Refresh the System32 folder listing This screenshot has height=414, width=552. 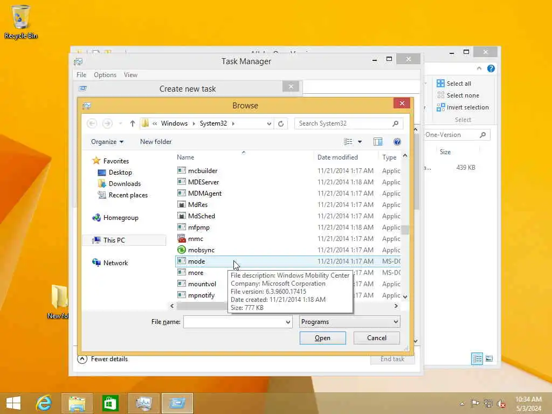coord(281,123)
